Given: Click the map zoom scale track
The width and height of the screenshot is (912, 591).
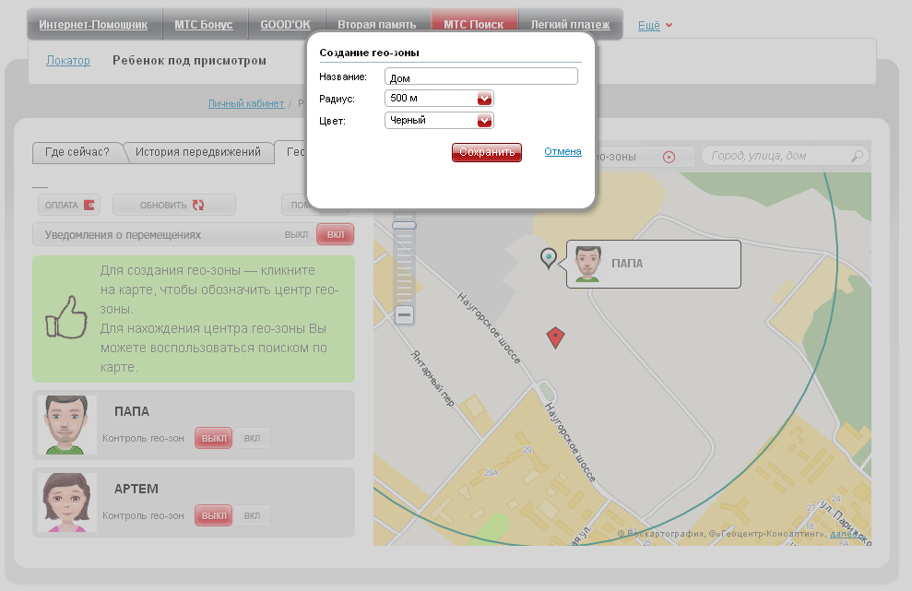Looking at the screenshot, I should coord(404,267).
